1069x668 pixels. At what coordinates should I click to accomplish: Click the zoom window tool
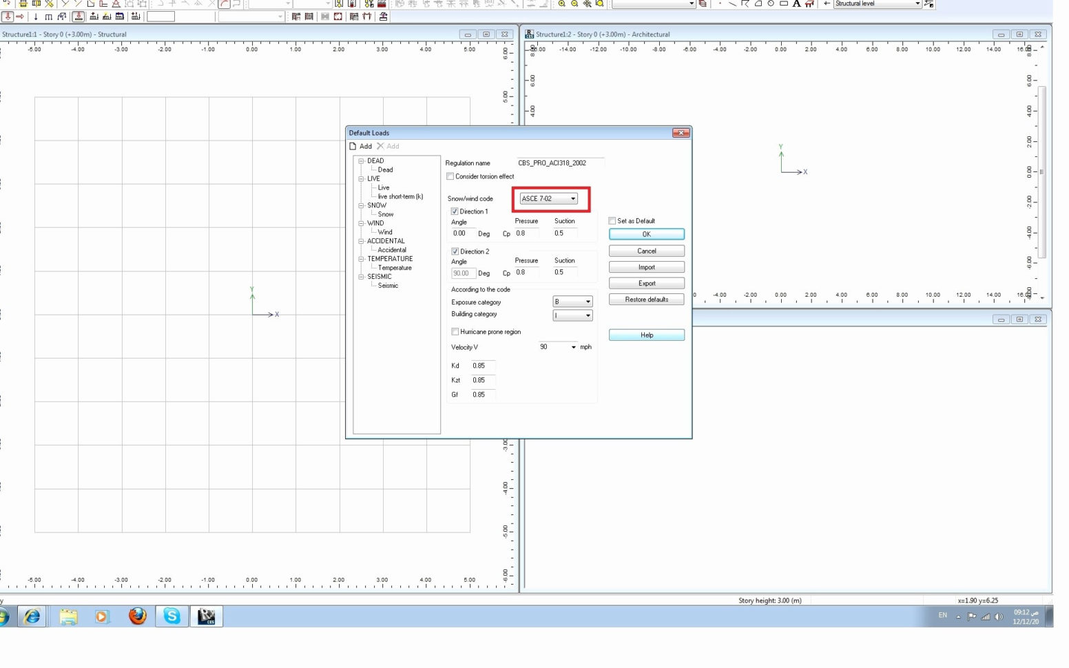pyautogui.click(x=599, y=4)
